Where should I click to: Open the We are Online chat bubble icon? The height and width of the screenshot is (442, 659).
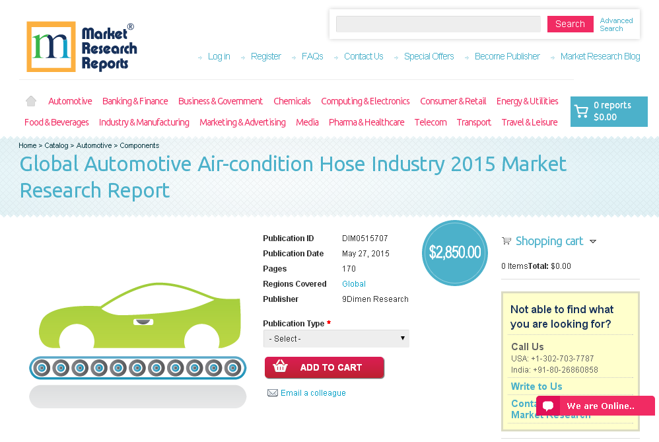point(549,406)
